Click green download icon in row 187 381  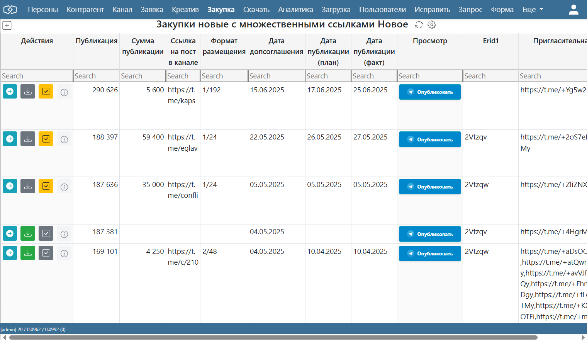point(28,233)
